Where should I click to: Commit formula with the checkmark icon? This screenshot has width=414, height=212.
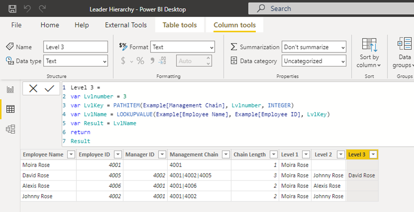coord(49,88)
